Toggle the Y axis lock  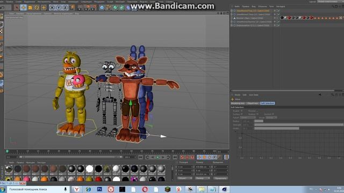59,8
